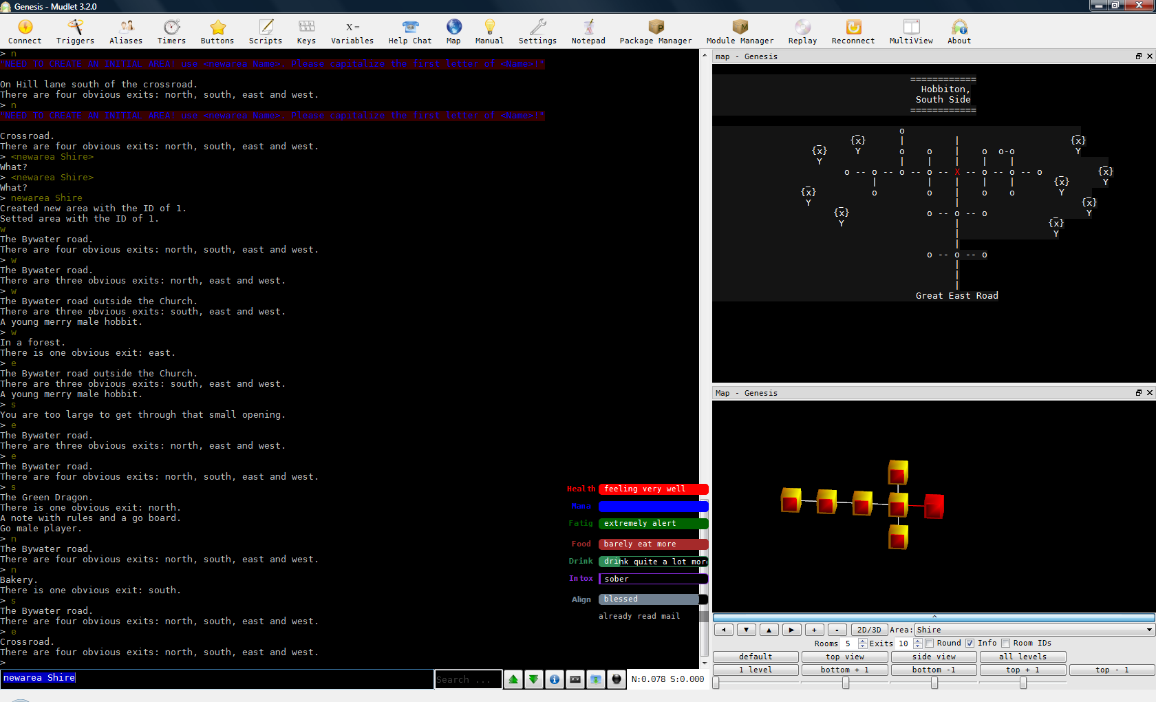Screen dimensions: 1156x702
Task: Open the About dialog
Action: 959,32
